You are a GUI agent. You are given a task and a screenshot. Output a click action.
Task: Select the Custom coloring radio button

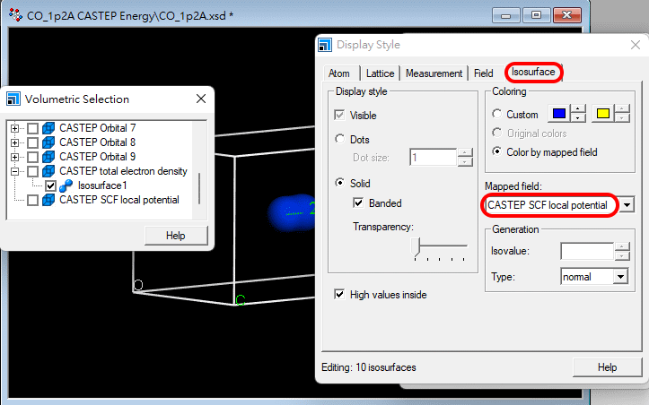(497, 115)
